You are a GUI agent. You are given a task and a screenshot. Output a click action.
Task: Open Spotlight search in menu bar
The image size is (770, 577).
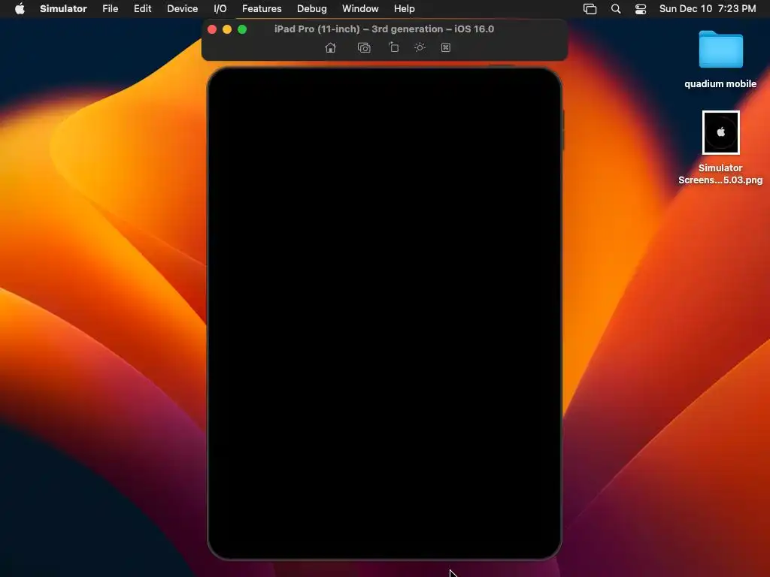(x=615, y=9)
